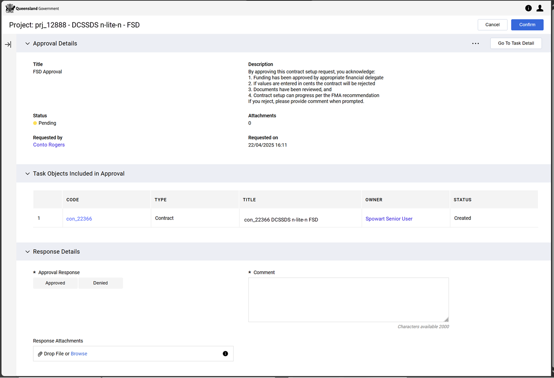
Task: Collapse the Approval Details section
Action: (28, 44)
